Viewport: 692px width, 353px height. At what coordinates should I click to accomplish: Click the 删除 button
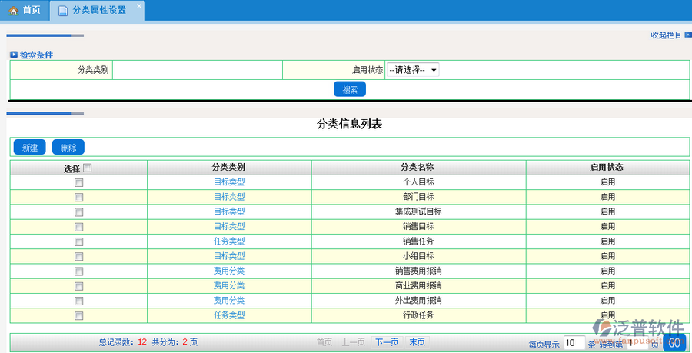[x=68, y=147]
